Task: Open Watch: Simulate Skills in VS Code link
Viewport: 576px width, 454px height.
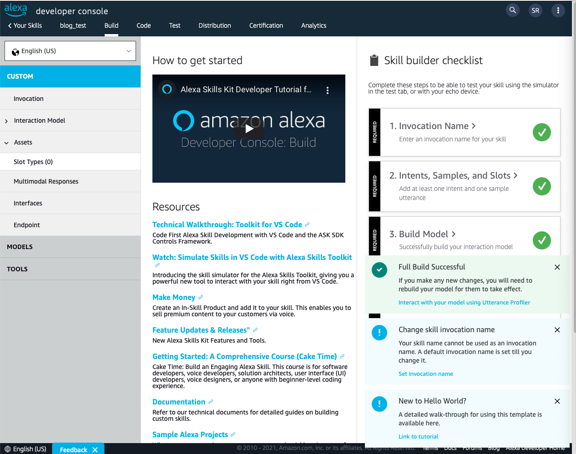Action: [252, 257]
